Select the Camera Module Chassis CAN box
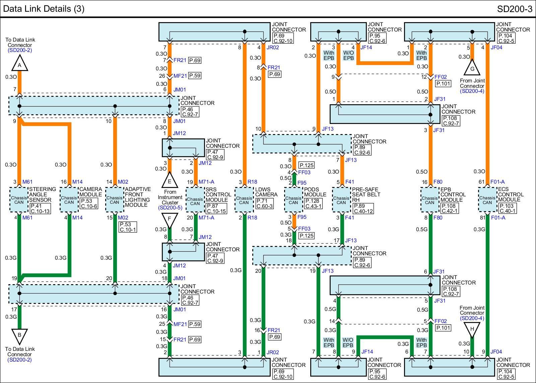 (69, 200)
